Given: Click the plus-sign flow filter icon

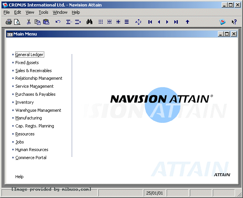Looking at the screenshot, I should [x=118, y=22].
